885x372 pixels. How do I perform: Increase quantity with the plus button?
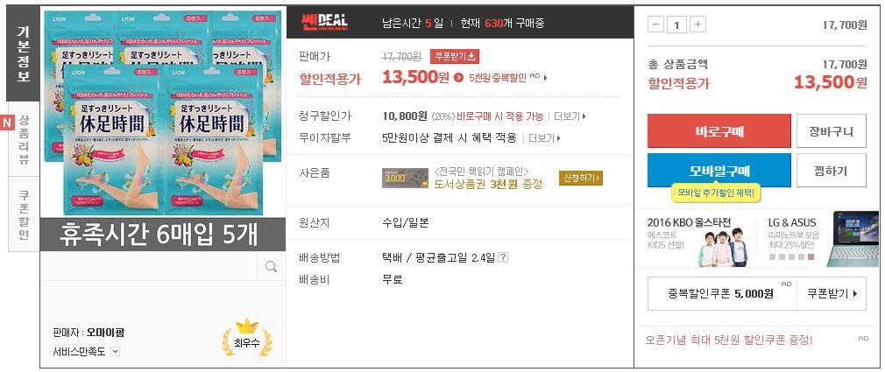pyautogui.click(x=698, y=25)
